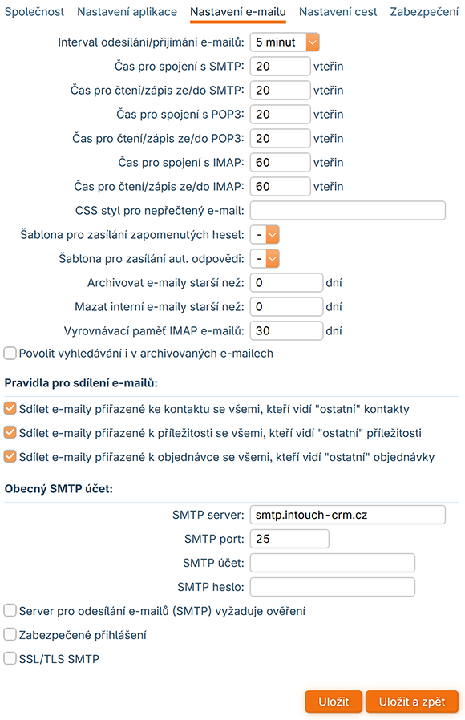Open Nastavení aplikace tab

point(127,12)
